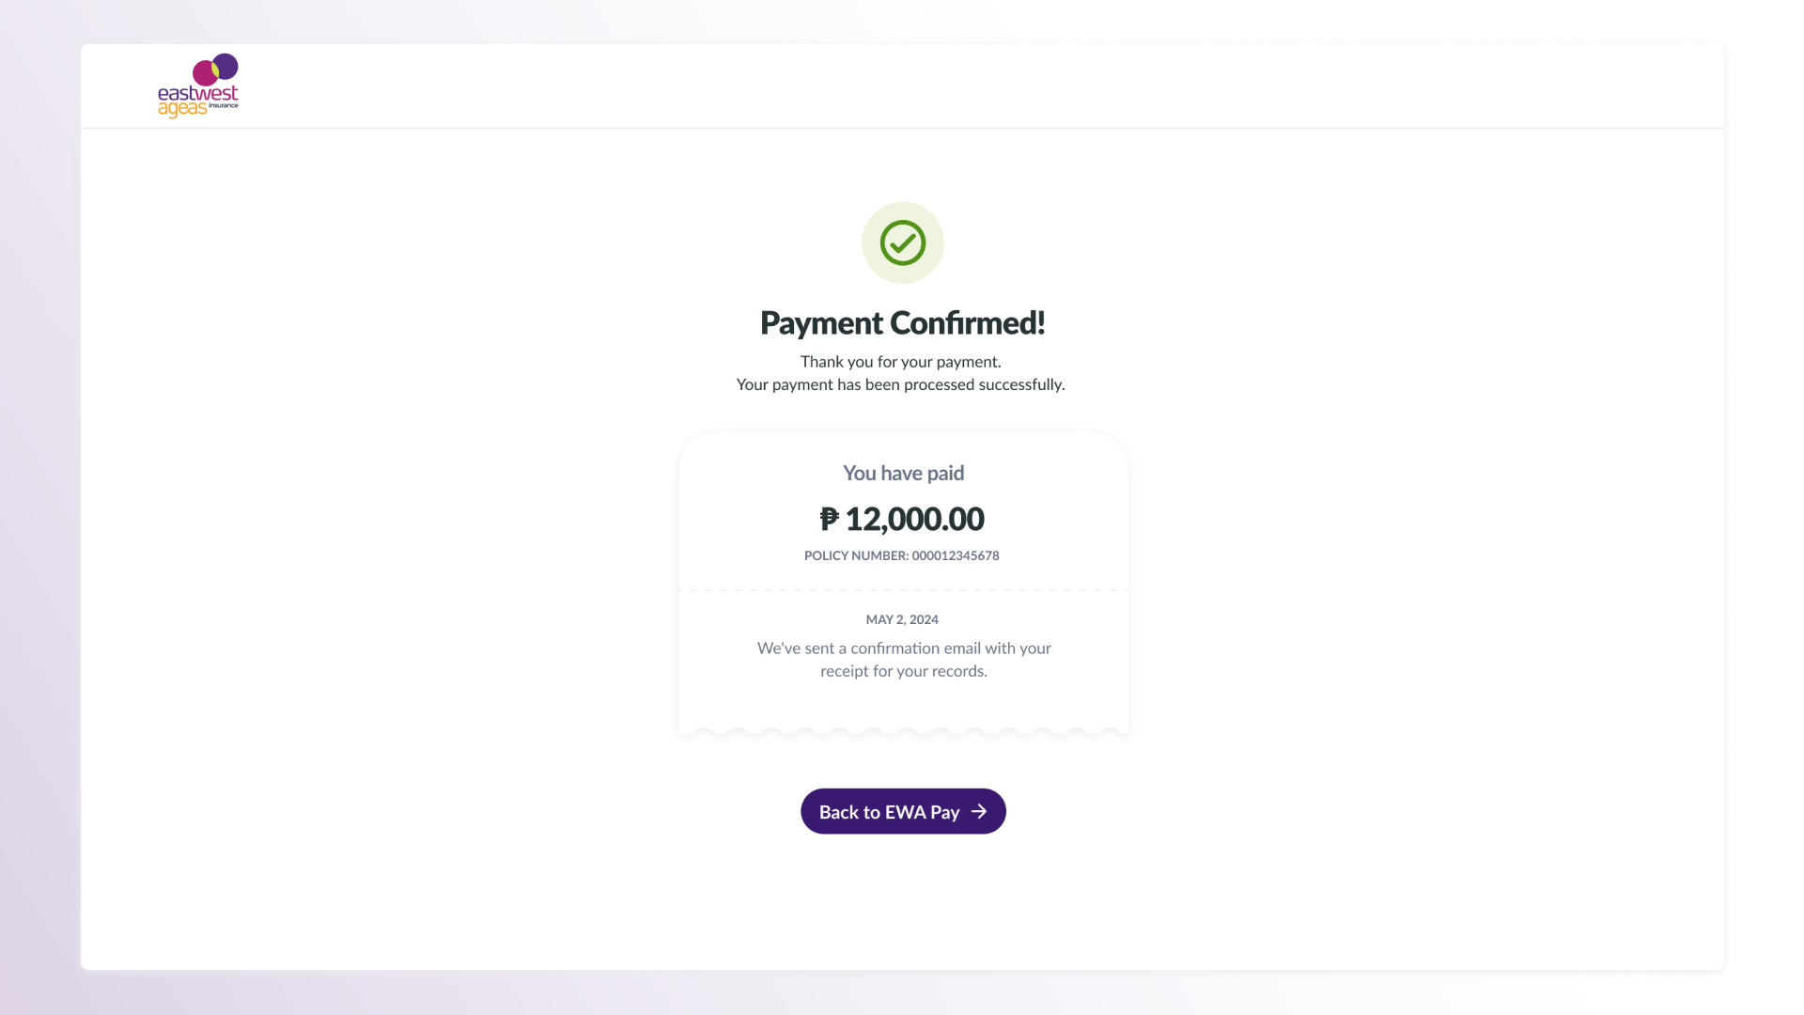The width and height of the screenshot is (1804, 1015).
Task: Click the white page header bar
Action: (x=902, y=85)
